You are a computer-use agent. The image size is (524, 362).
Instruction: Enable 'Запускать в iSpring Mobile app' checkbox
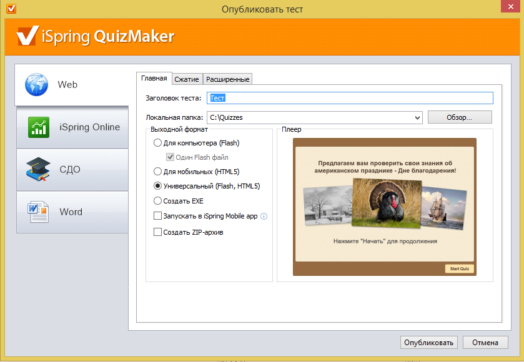(x=157, y=216)
